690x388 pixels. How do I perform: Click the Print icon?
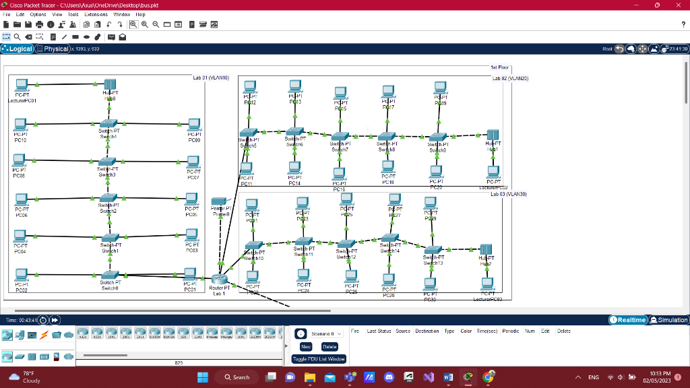pyautogui.click(x=40, y=25)
